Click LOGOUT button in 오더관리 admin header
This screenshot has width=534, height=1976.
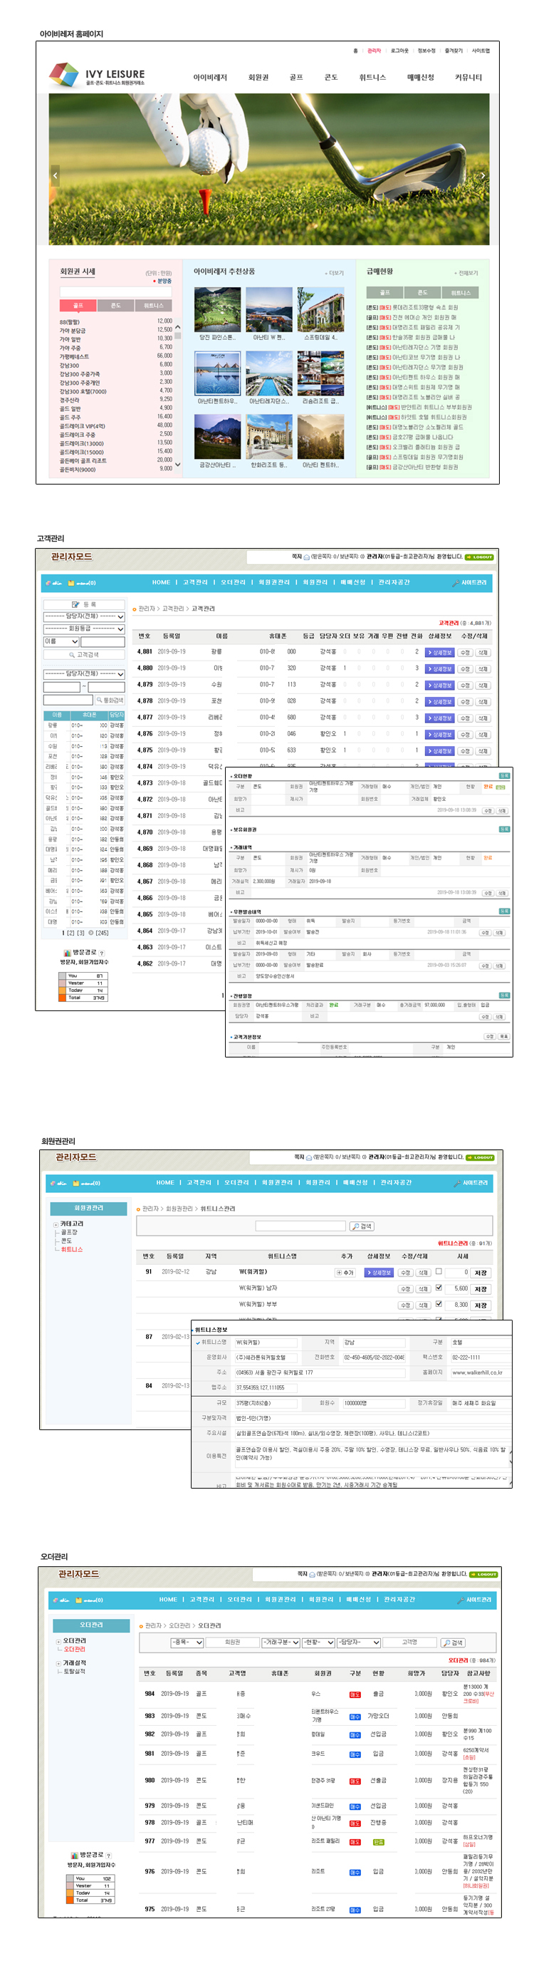(484, 1574)
